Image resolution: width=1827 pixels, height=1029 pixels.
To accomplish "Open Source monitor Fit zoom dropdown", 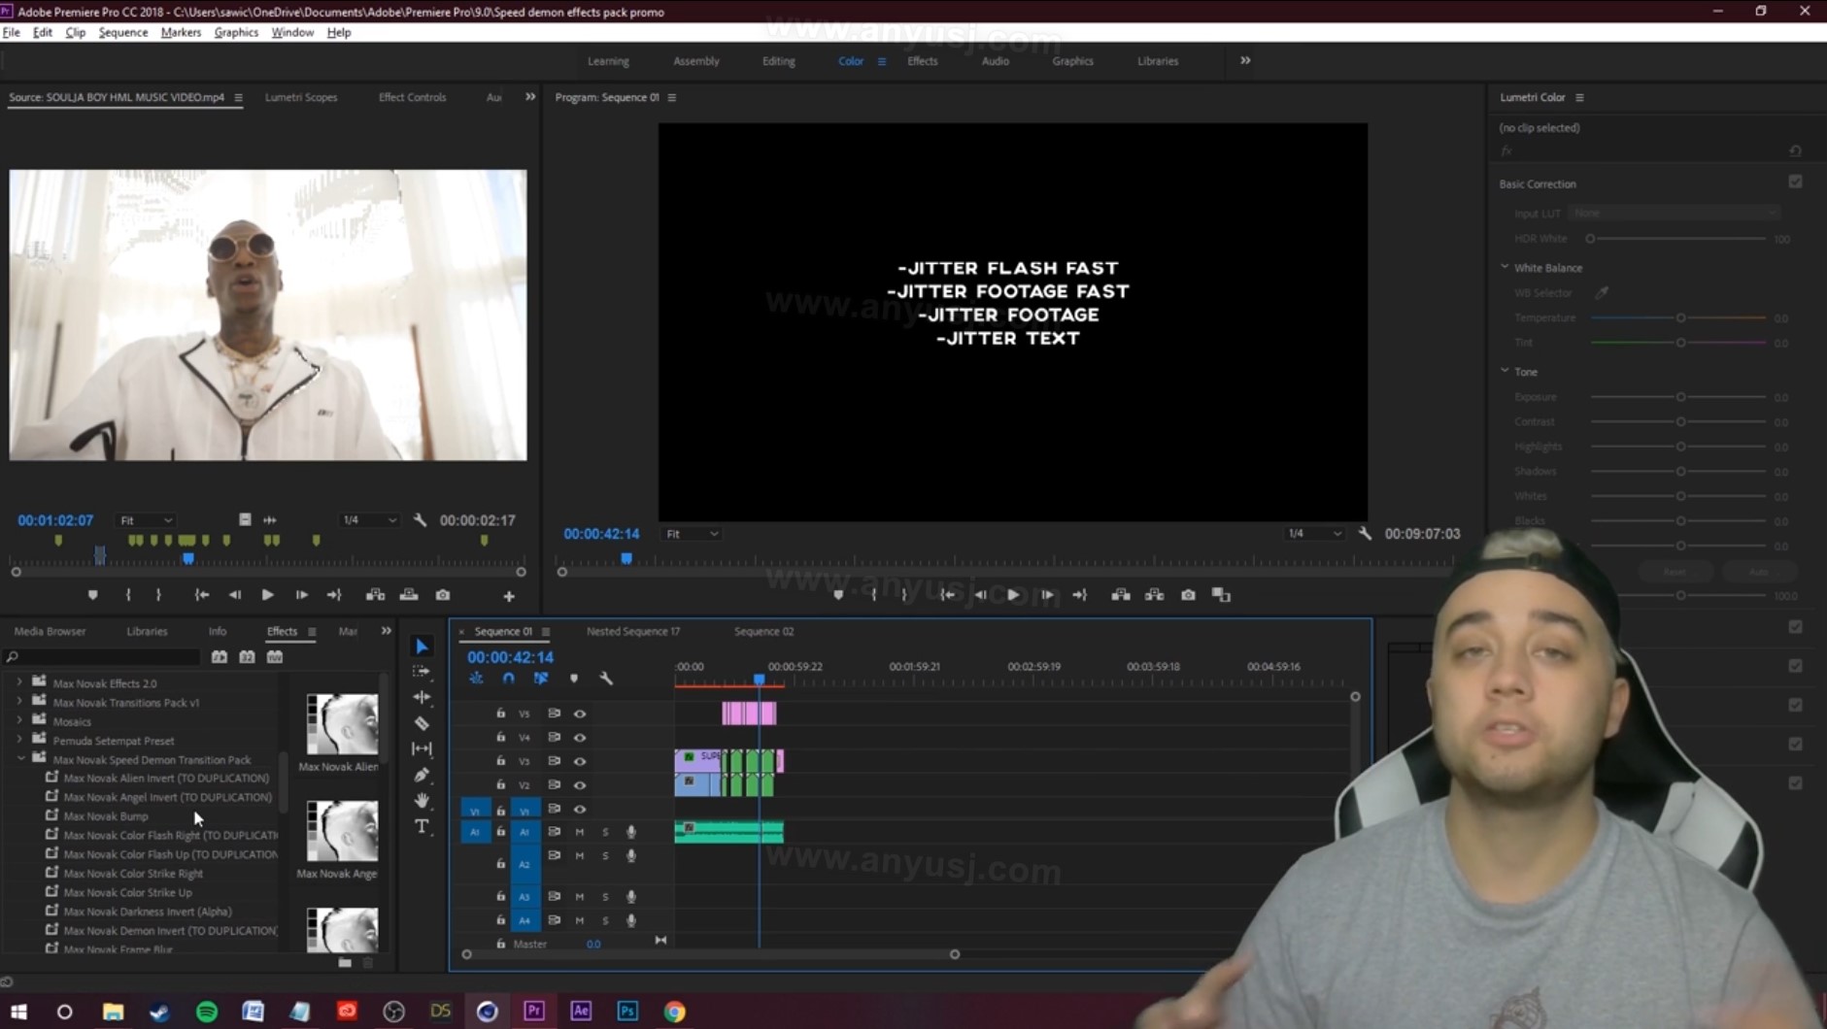I will tap(146, 520).
